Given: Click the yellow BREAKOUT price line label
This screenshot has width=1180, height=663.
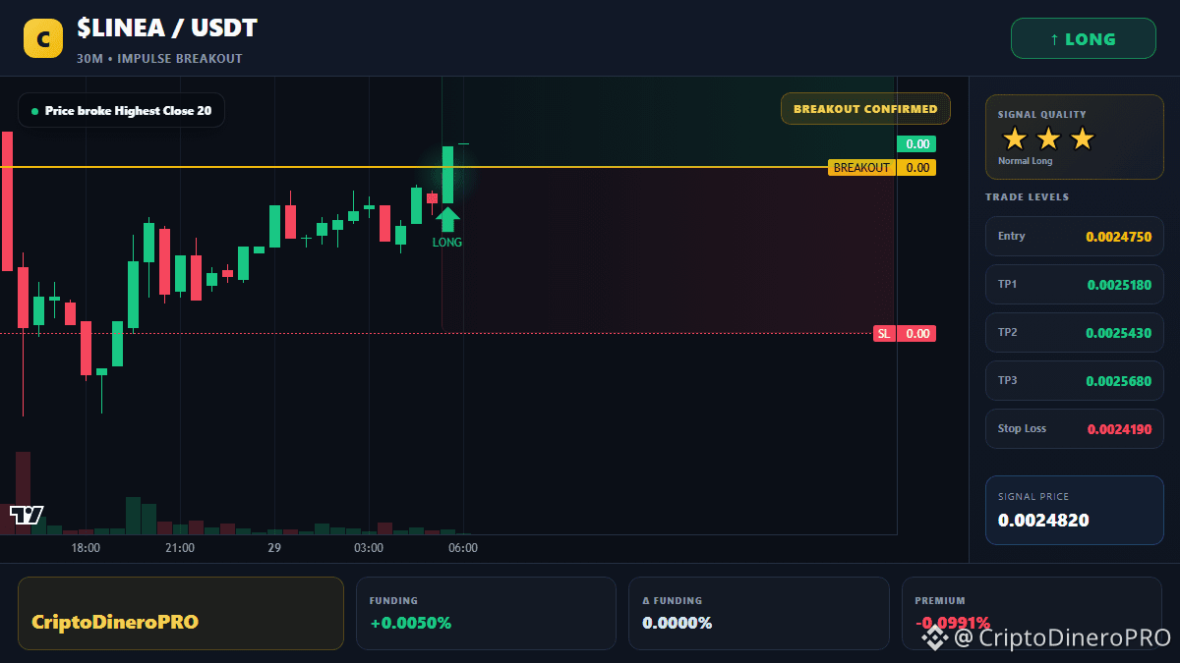Looking at the screenshot, I should pyautogui.click(x=861, y=168).
